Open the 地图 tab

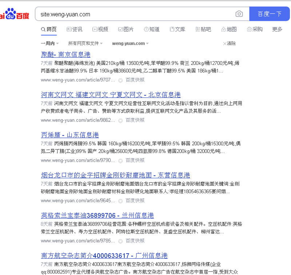coord(229,29)
